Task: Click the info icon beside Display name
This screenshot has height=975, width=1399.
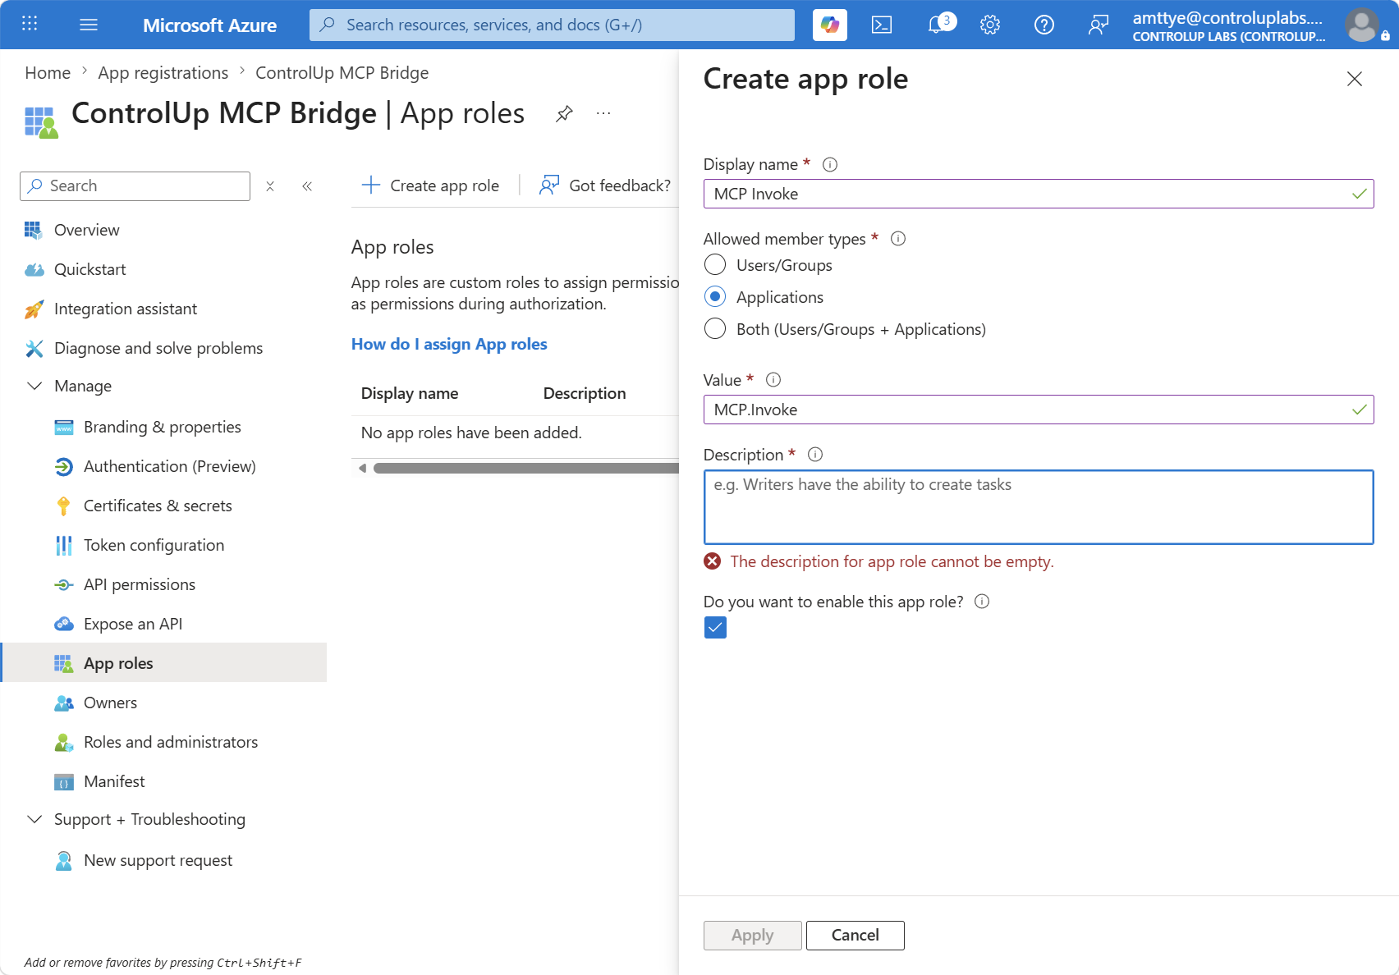Action: coord(830,164)
